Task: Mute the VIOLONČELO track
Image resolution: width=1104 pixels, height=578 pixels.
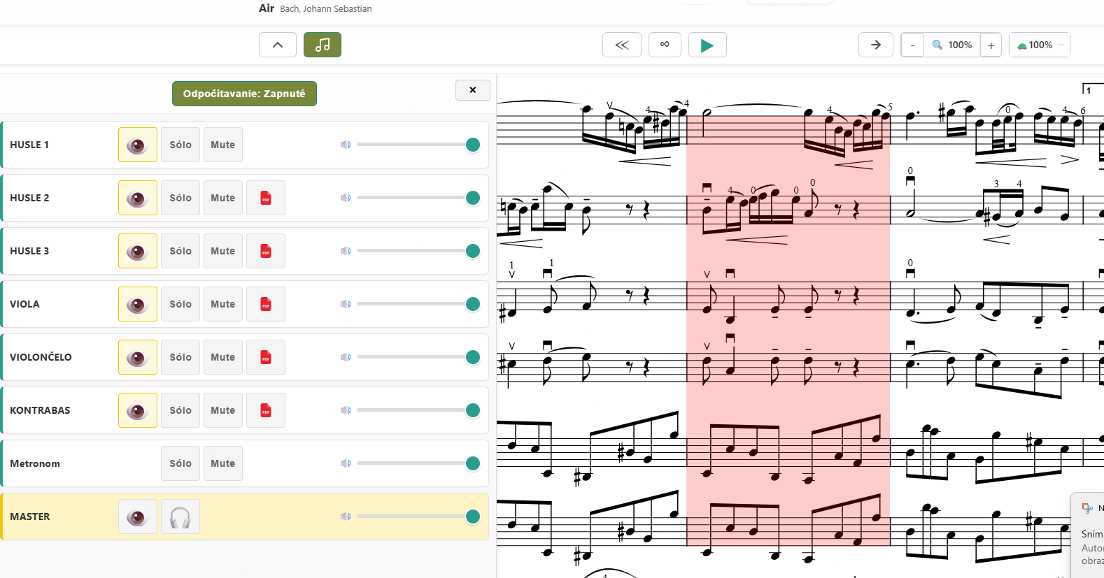Action: (x=223, y=357)
